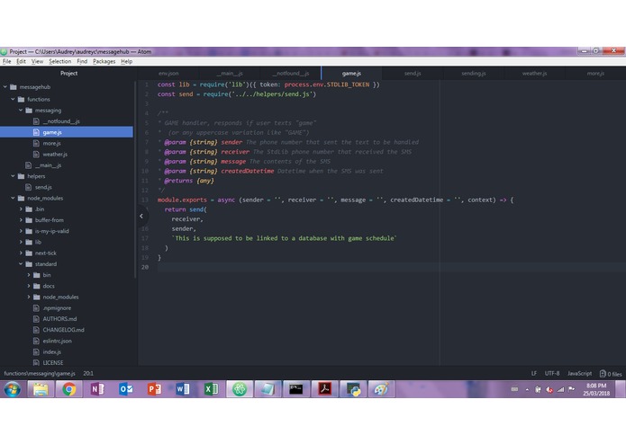Collapse the messaging folder chevron
The width and height of the screenshot is (626, 444).
[21, 111]
